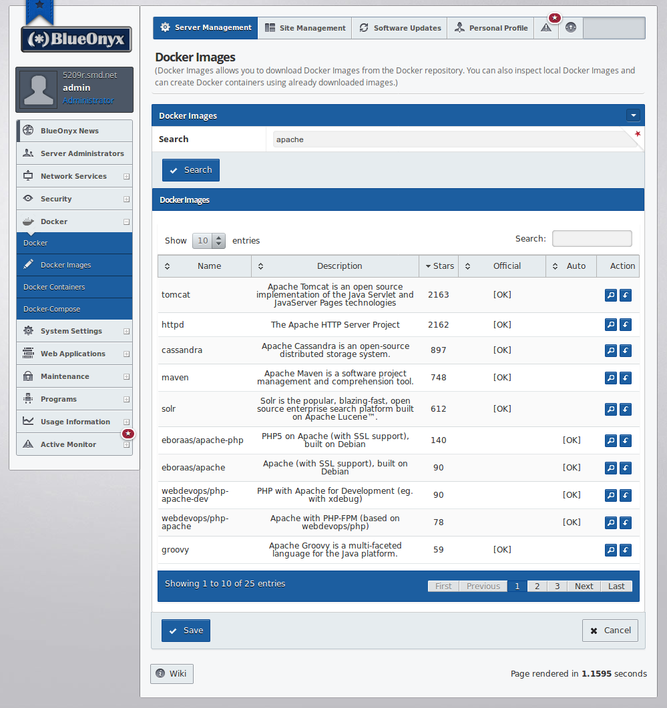Click the magnifier icon in the solr row

point(610,410)
